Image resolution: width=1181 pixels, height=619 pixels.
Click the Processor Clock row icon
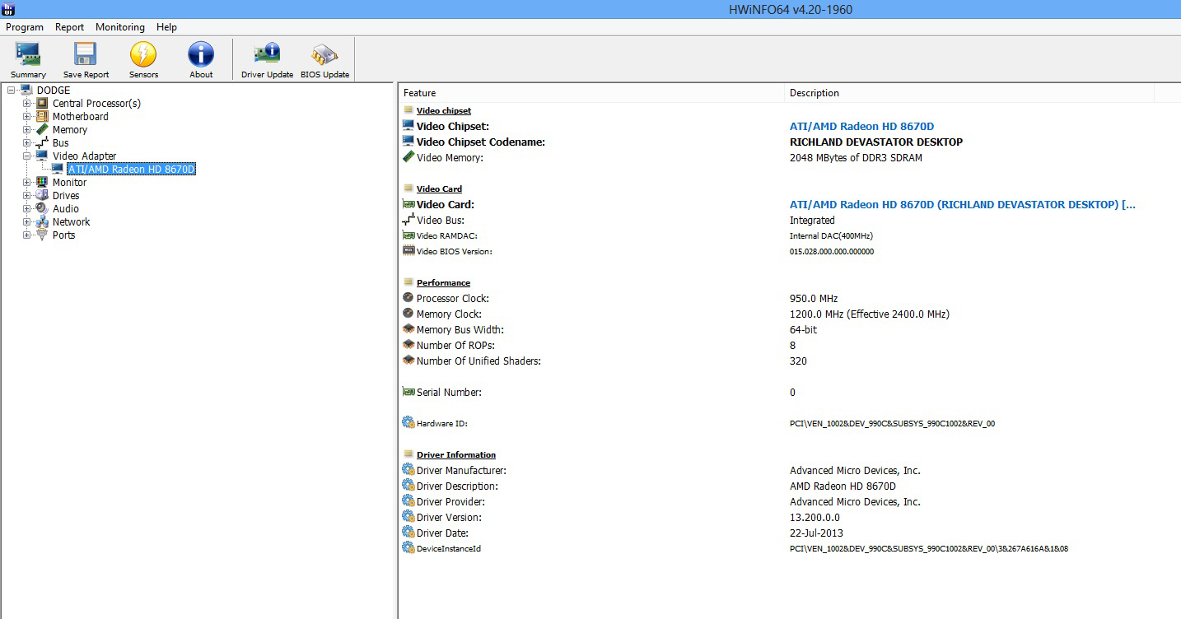point(408,298)
